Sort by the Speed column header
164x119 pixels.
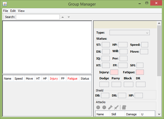pos(19,79)
